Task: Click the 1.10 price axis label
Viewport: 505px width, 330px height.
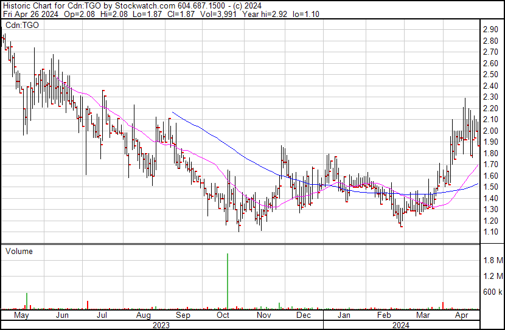Action: pos(491,232)
